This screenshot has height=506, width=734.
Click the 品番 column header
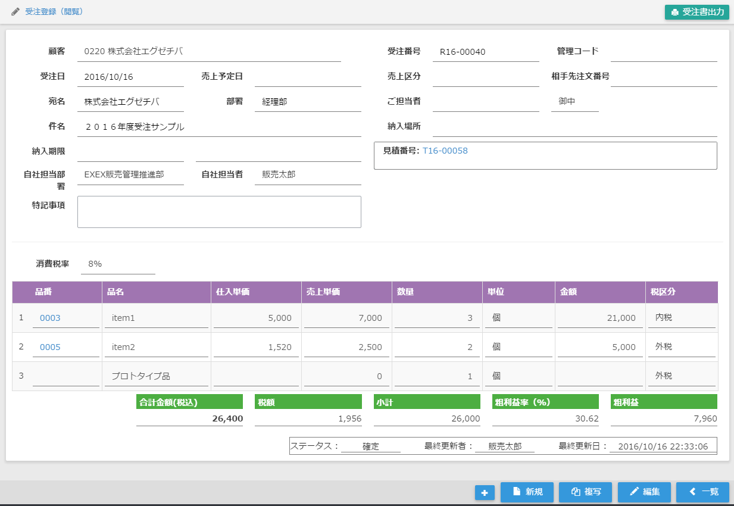[57, 292]
